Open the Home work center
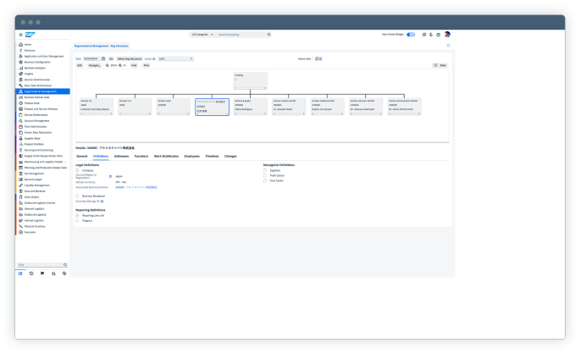The height and width of the screenshot is (354, 580). pos(28,44)
